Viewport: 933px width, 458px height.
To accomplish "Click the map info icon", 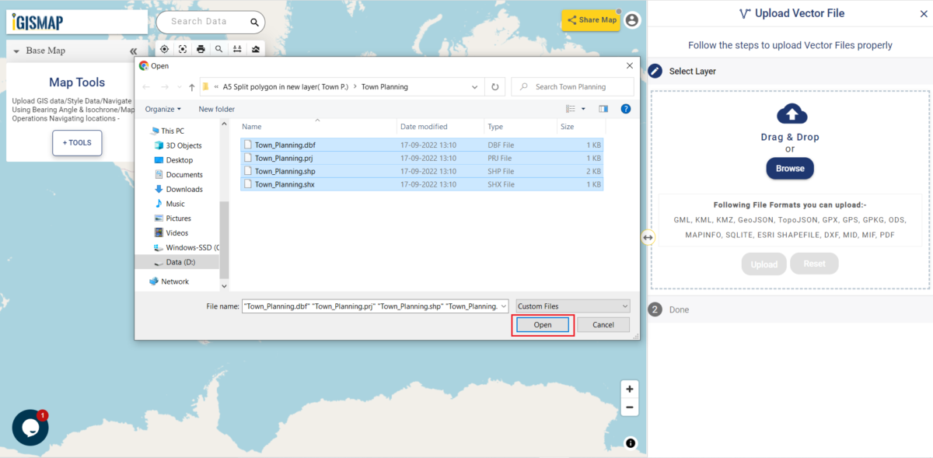I will click(631, 443).
